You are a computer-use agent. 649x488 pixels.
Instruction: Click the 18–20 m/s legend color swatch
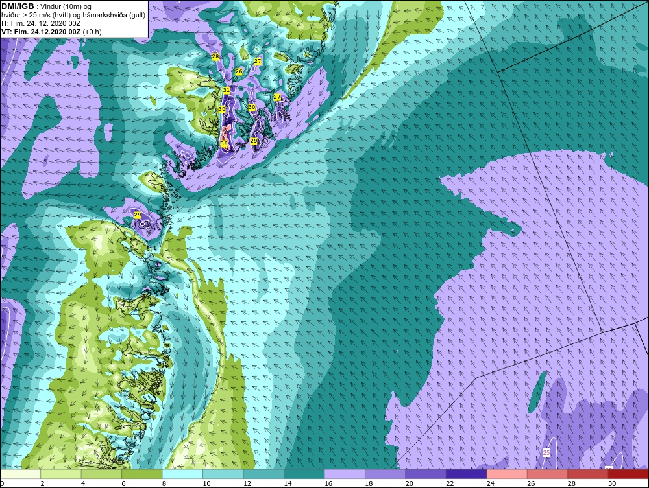tap(386, 474)
